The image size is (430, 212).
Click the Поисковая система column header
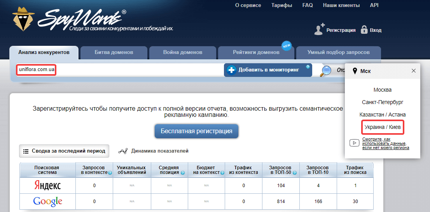(47, 170)
